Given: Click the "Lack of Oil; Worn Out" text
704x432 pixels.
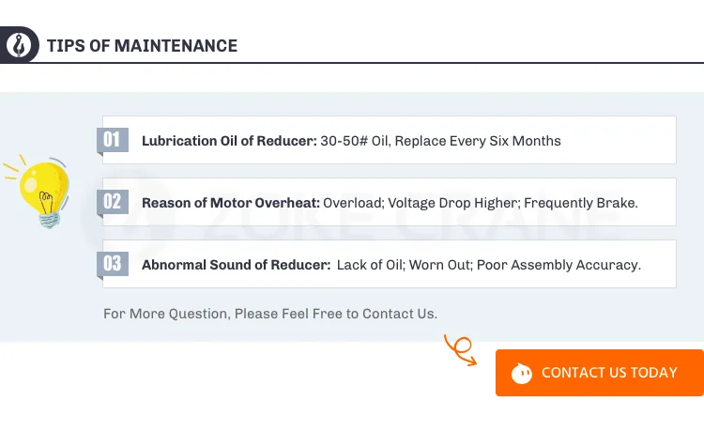Looking at the screenshot, I should click(x=403, y=265).
